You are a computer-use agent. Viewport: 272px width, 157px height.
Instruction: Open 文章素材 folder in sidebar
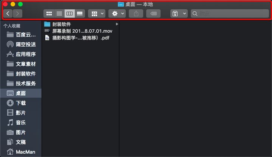click(21, 64)
